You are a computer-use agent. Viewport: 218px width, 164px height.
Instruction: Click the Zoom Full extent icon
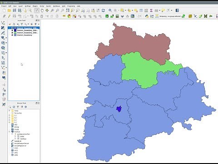(x=68, y=10)
